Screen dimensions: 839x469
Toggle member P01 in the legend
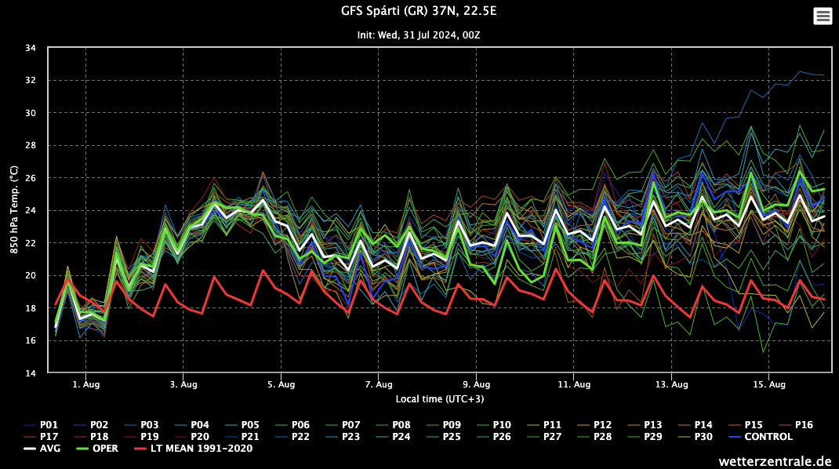tap(49, 424)
